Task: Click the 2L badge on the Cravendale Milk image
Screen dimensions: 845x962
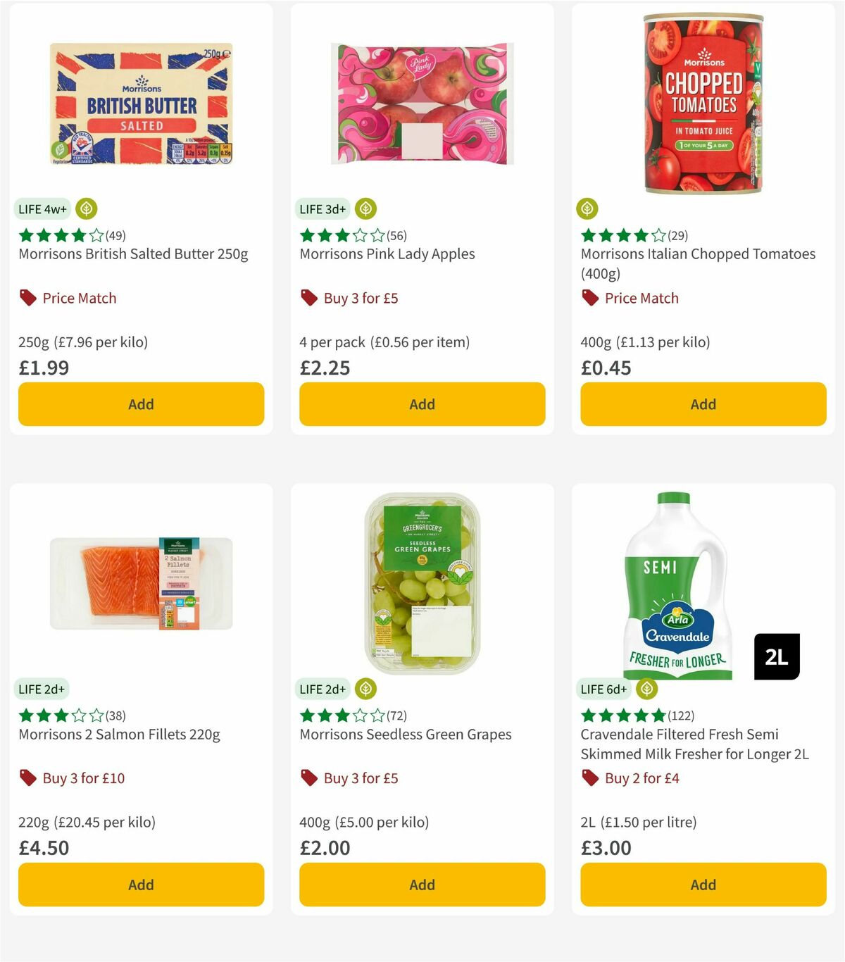Action: click(777, 656)
